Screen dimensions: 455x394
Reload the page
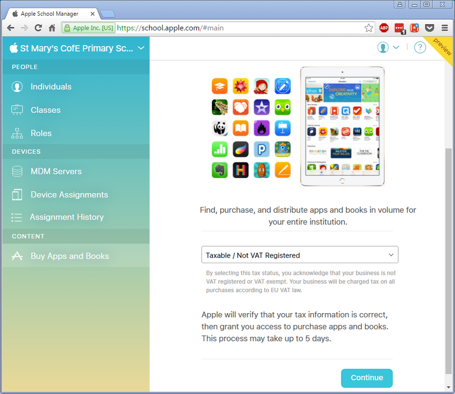[x=38, y=28]
